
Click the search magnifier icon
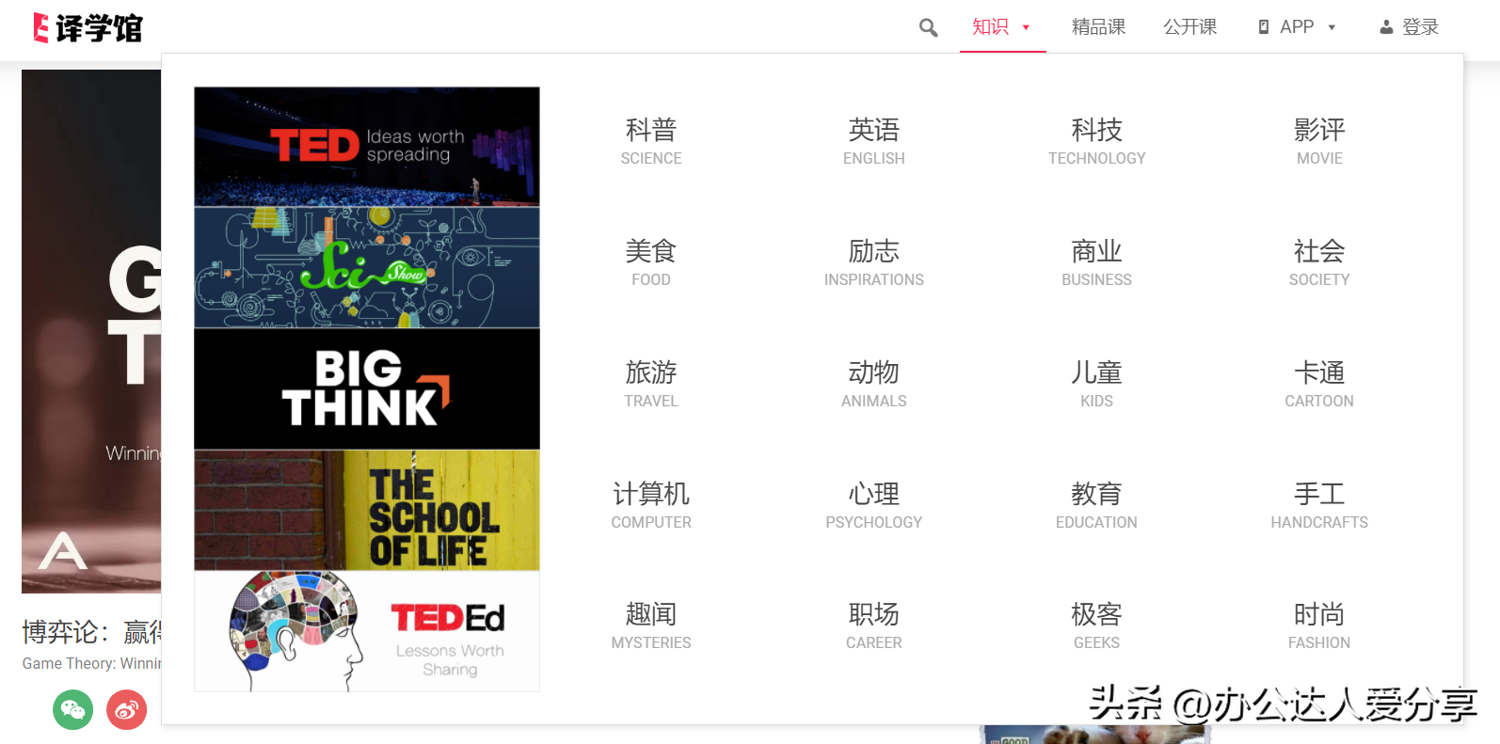click(x=928, y=28)
